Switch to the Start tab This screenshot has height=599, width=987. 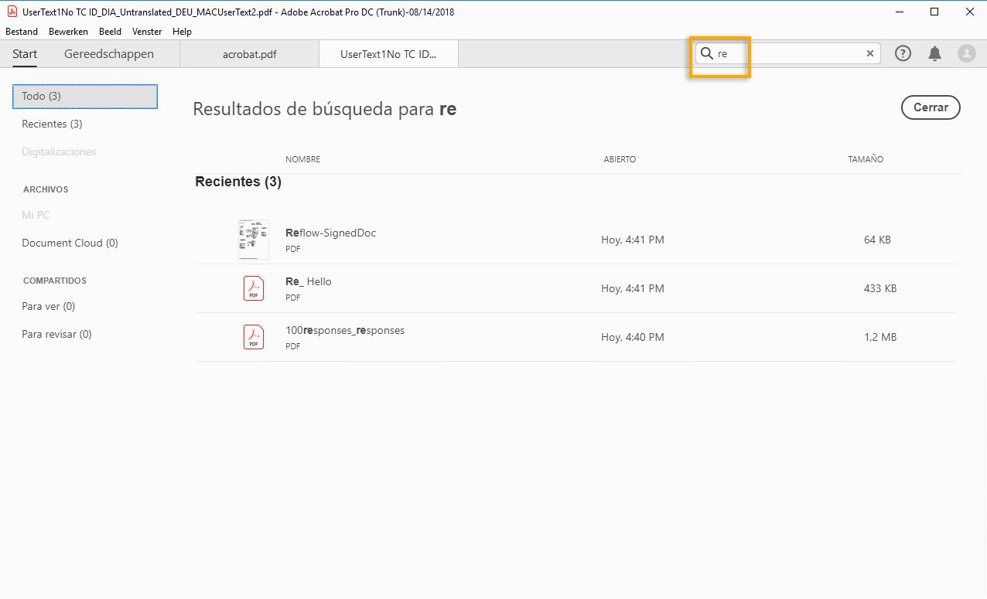point(25,53)
